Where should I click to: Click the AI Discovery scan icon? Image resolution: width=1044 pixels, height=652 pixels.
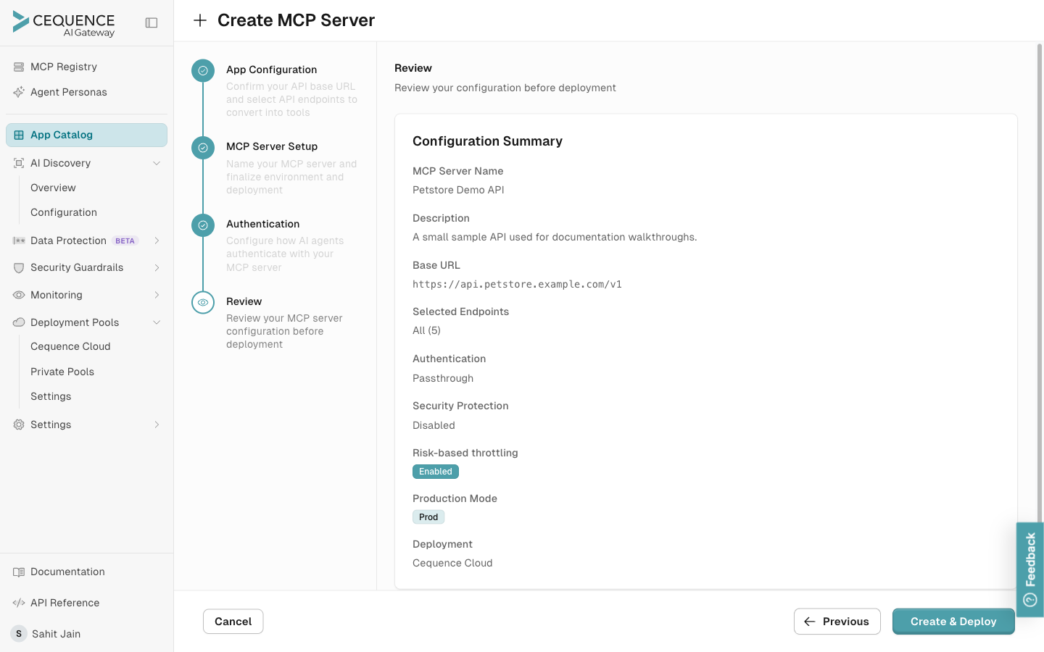point(19,163)
